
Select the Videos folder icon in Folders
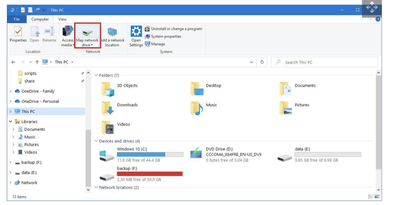click(108, 128)
